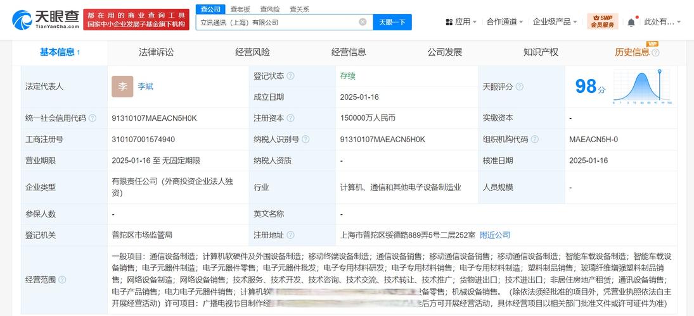Click the help icon next to 天眼评分

tap(520, 87)
